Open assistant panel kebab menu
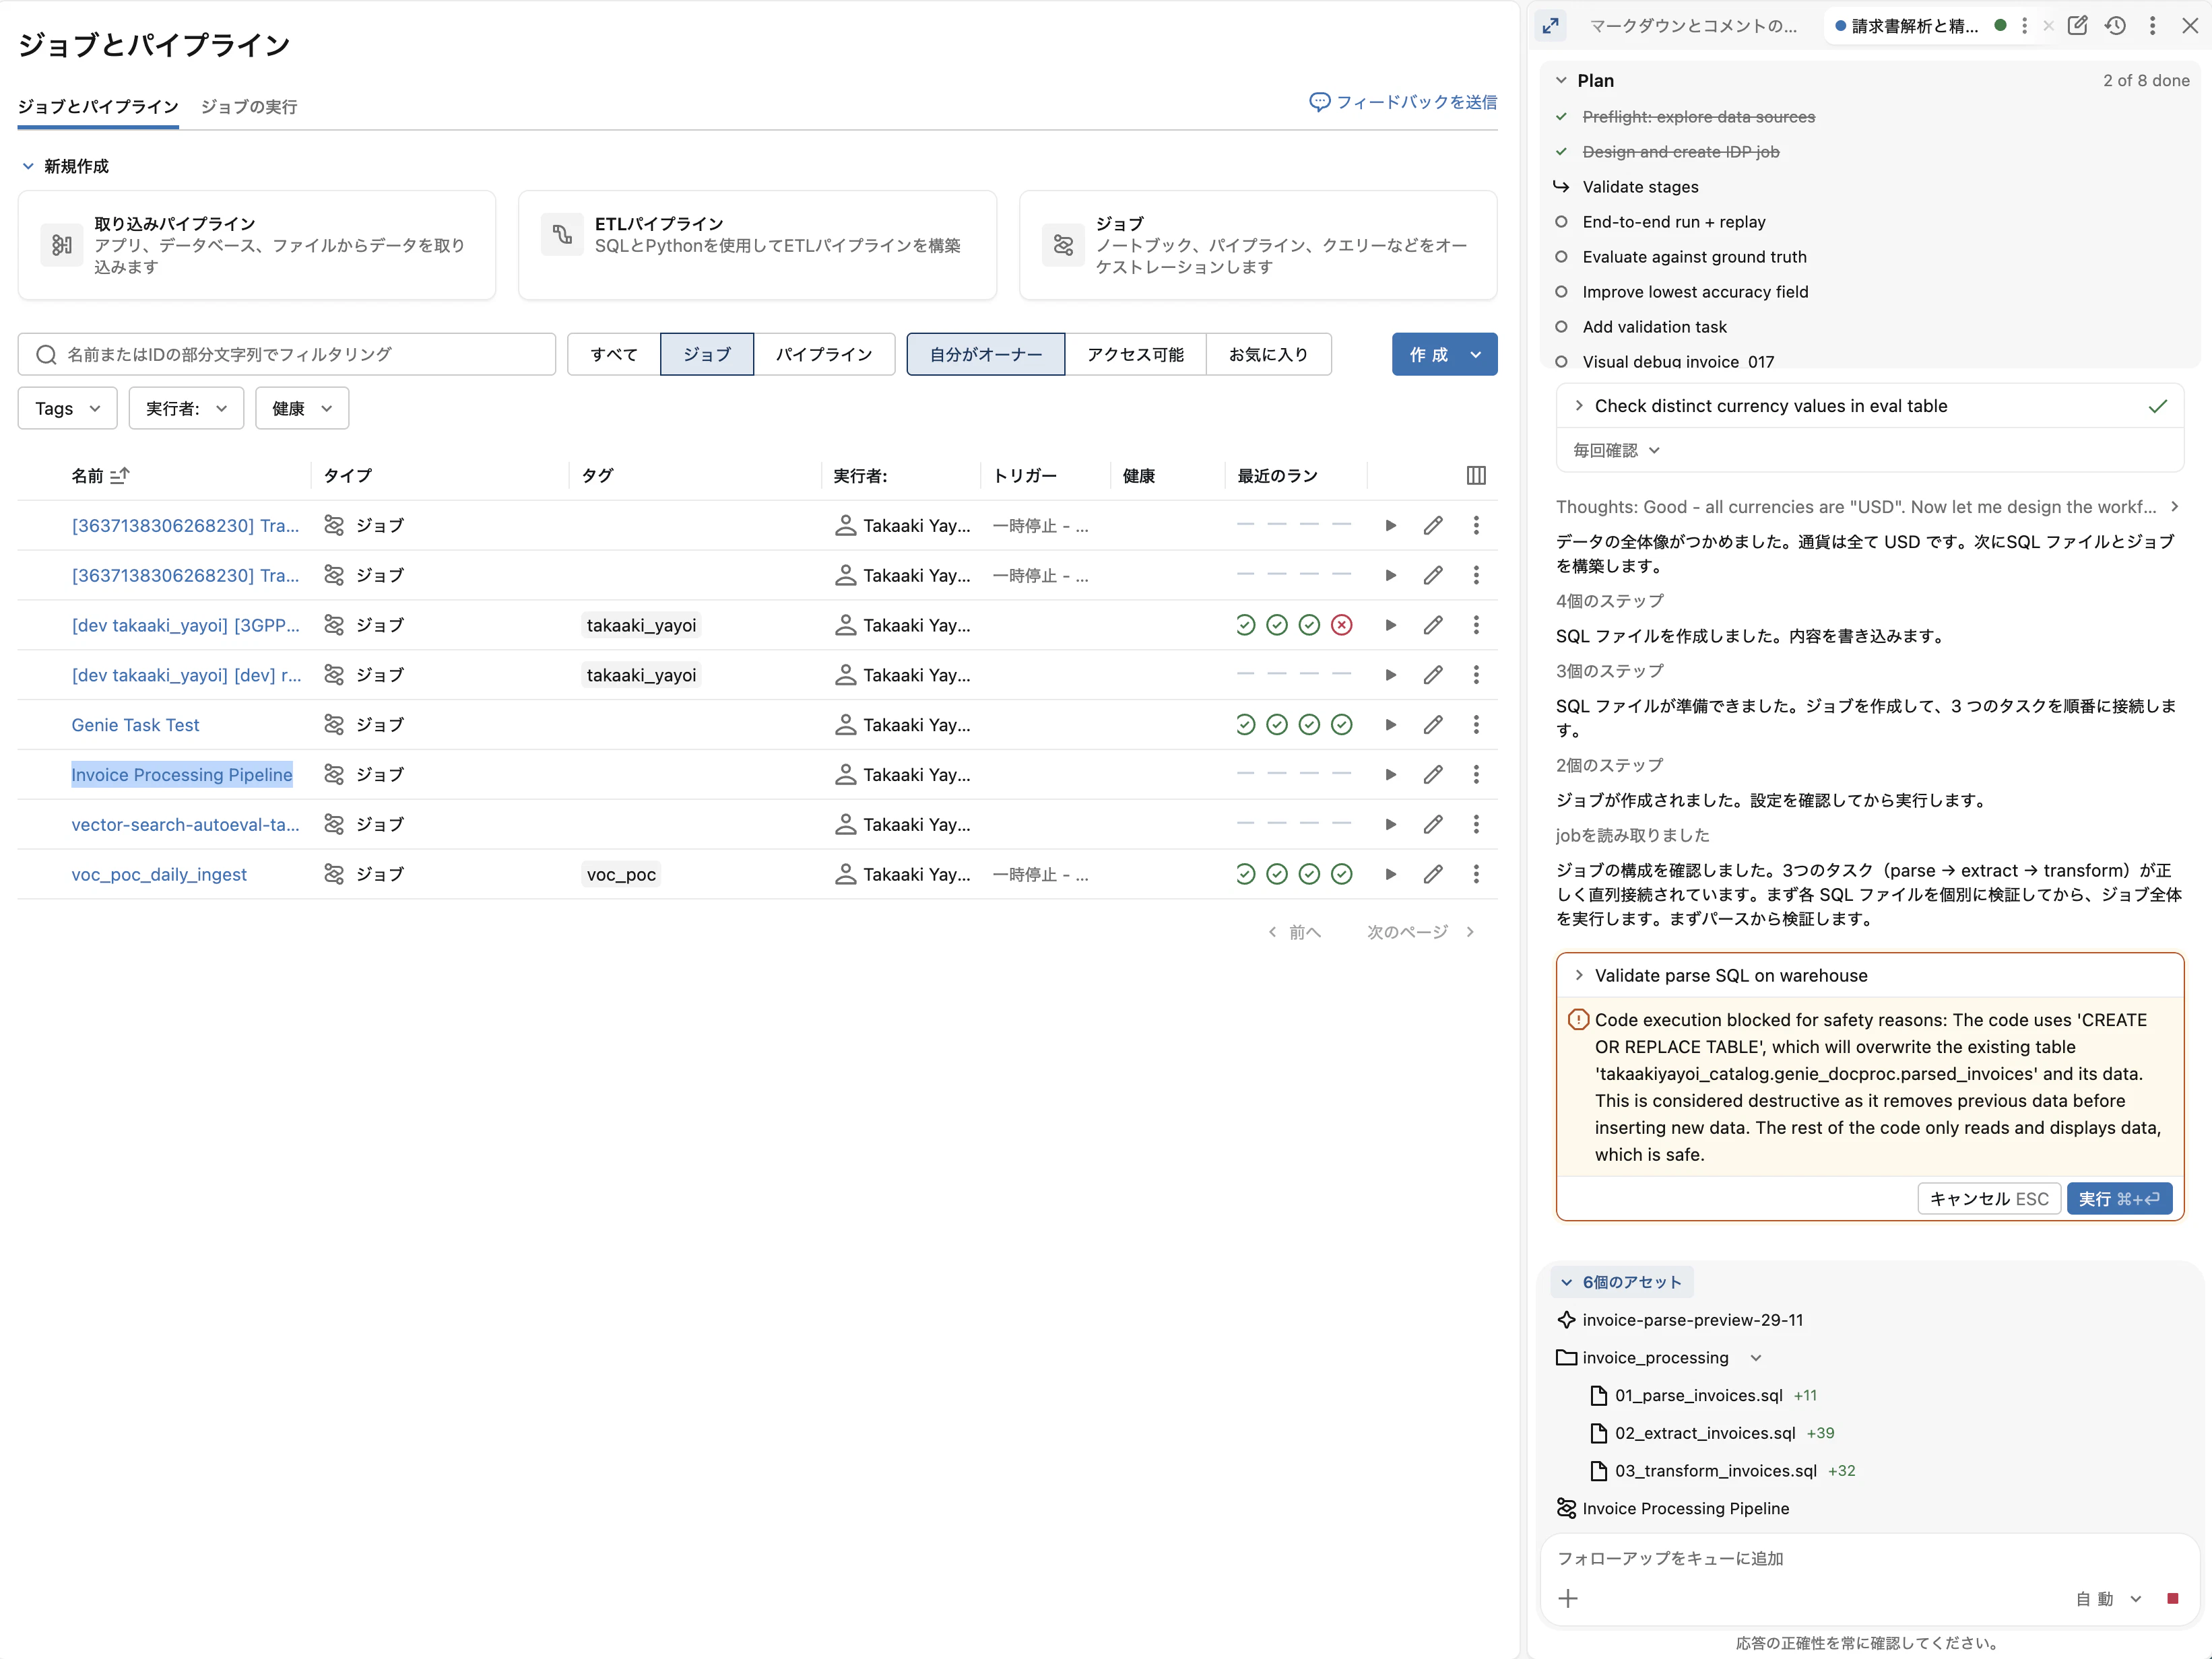This screenshot has width=2212, height=1659. tap(2153, 26)
